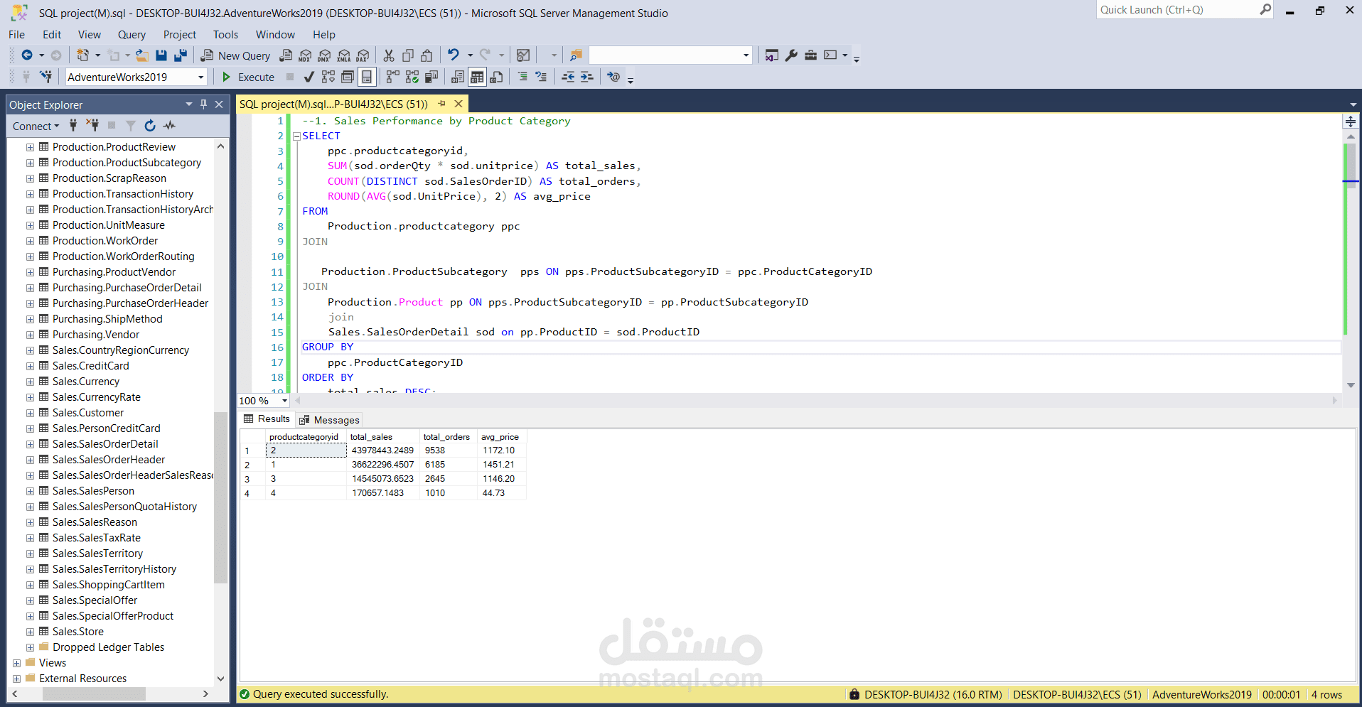Viewport: 1362px width, 707px height.
Task: Click the Navigate Backward arrow icon
Action: [x=27, y=55]
